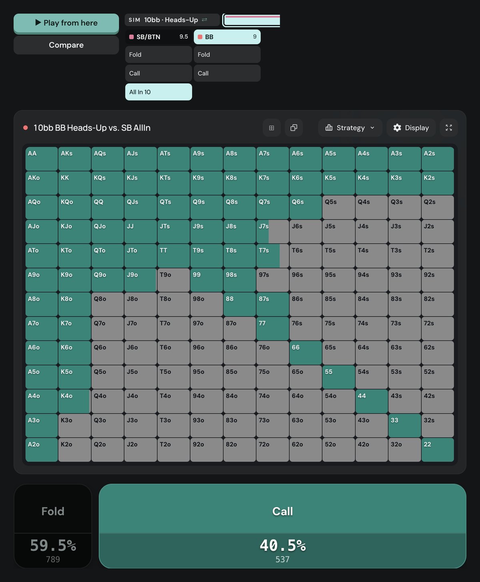Select the BB player header
This screenshot has height=582, width=480.
(227, 37)
